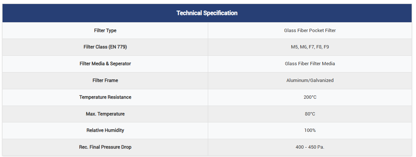
Task: Select the Filter Type label cell
Action: 105,31
